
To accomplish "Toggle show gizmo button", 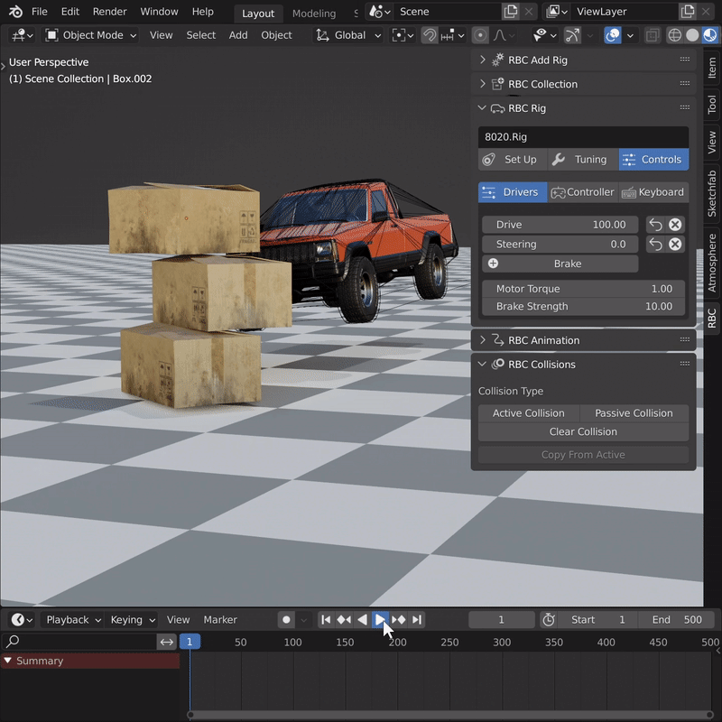I will [572, 35].
